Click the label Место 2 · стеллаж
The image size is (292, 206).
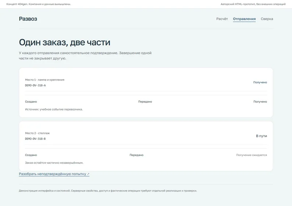pos(38,133)
